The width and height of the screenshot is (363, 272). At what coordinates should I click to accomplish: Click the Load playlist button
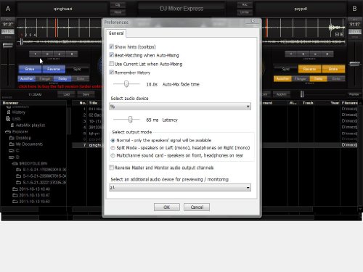click(67, 94)
